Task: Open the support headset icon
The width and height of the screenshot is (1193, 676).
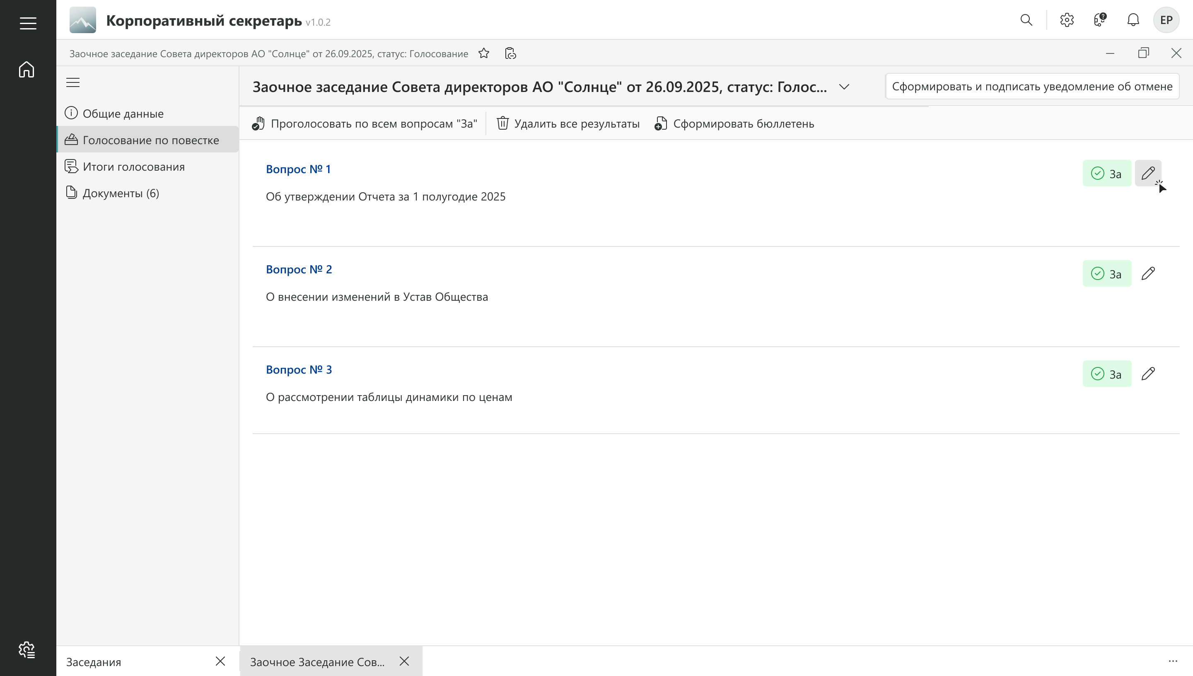Action: 1100,20
